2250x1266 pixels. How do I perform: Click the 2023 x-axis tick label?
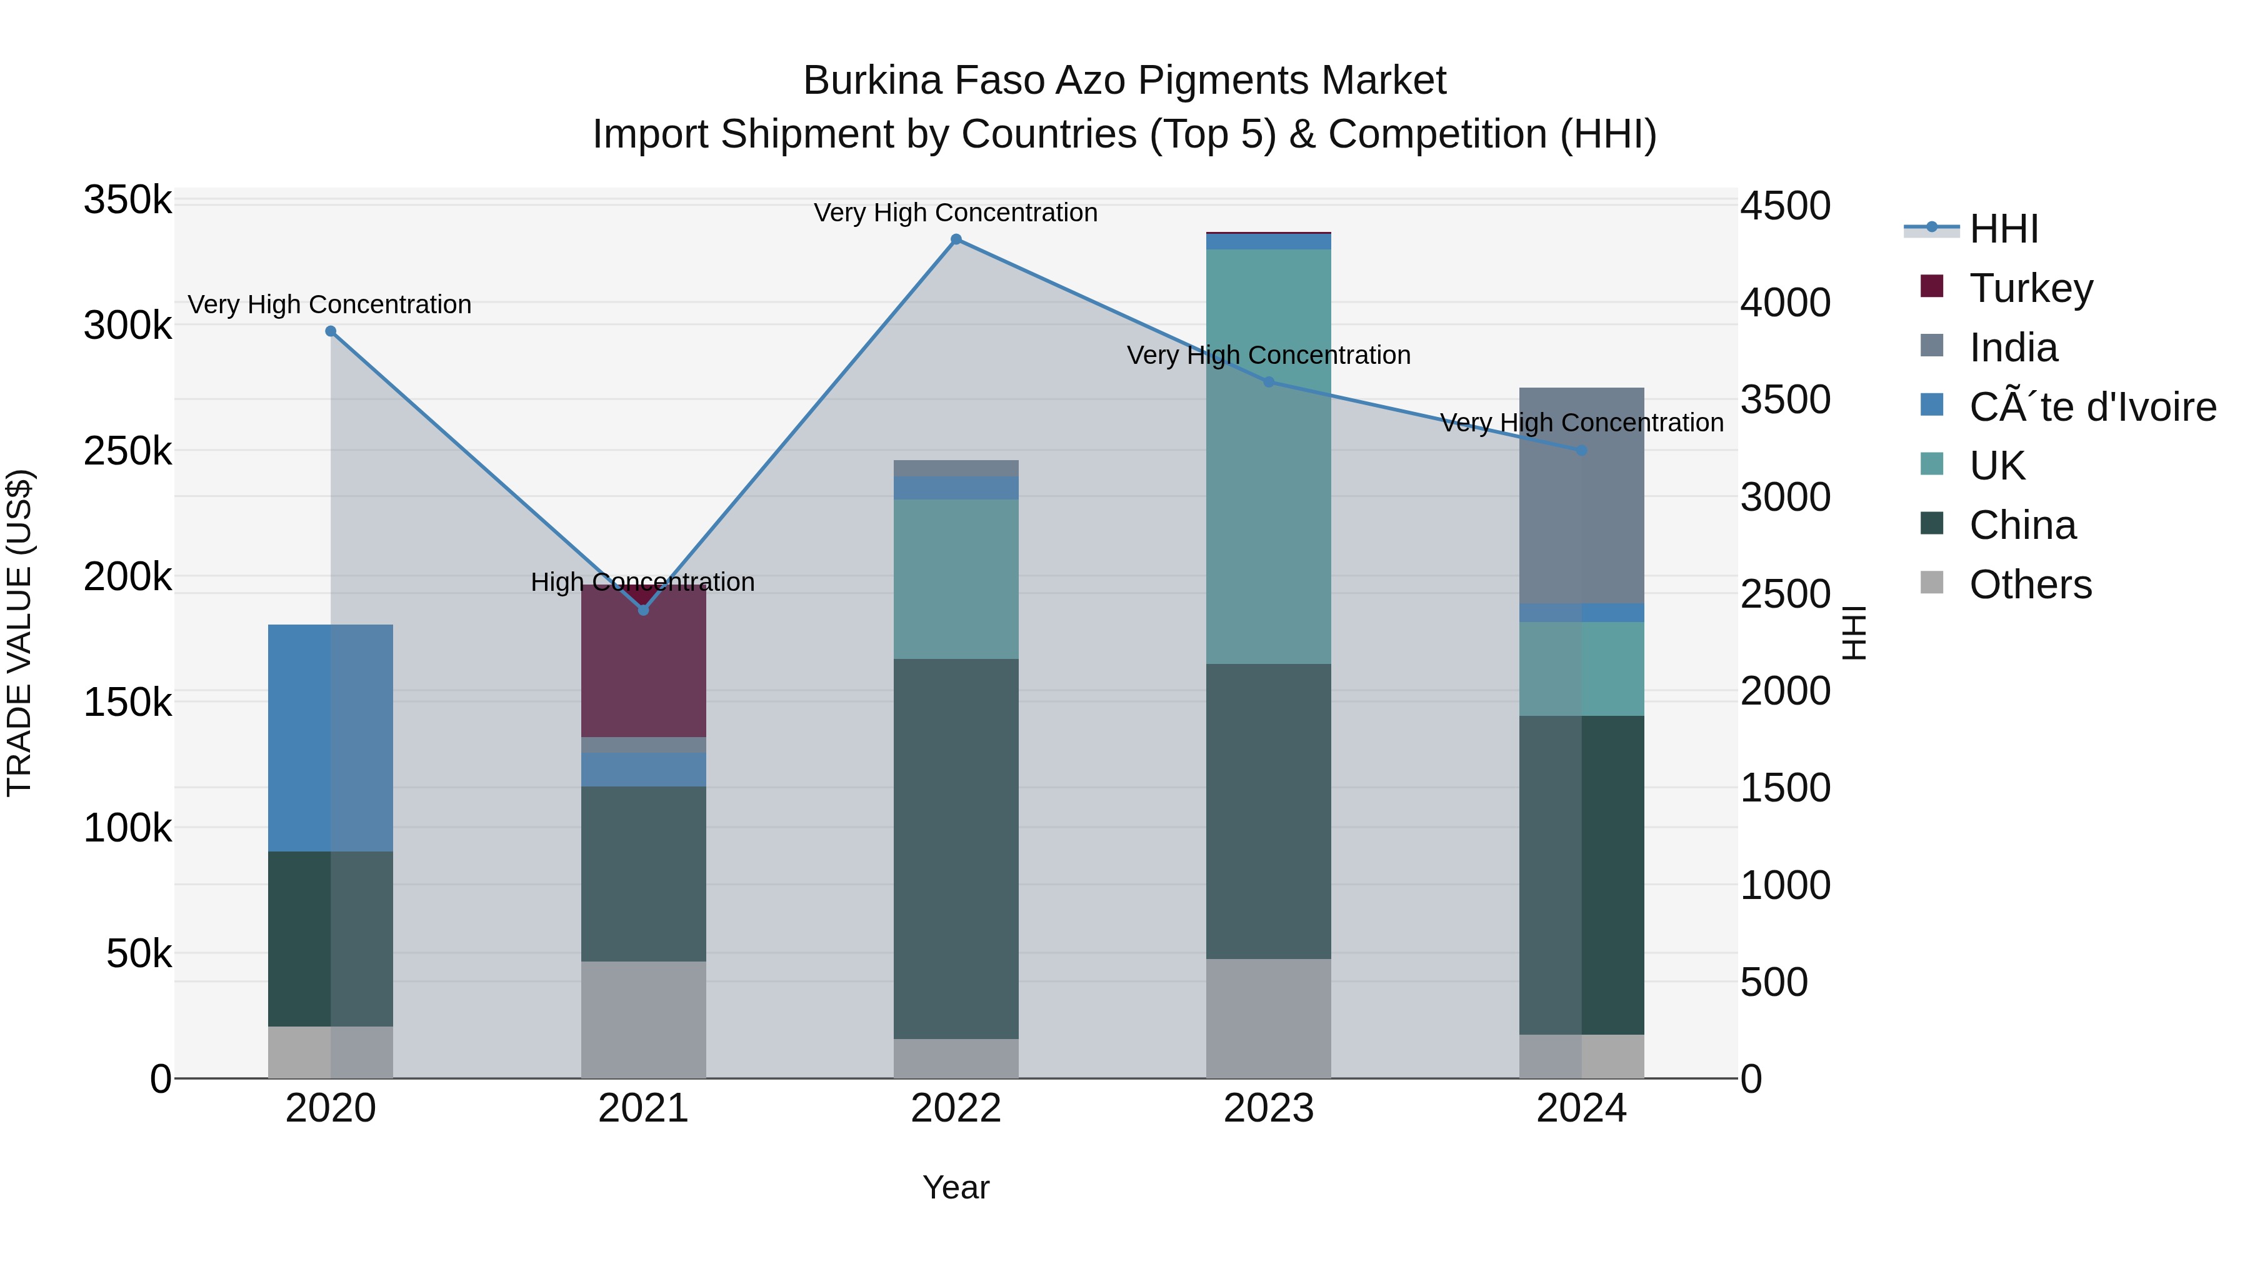(x=1269, y=1108)
